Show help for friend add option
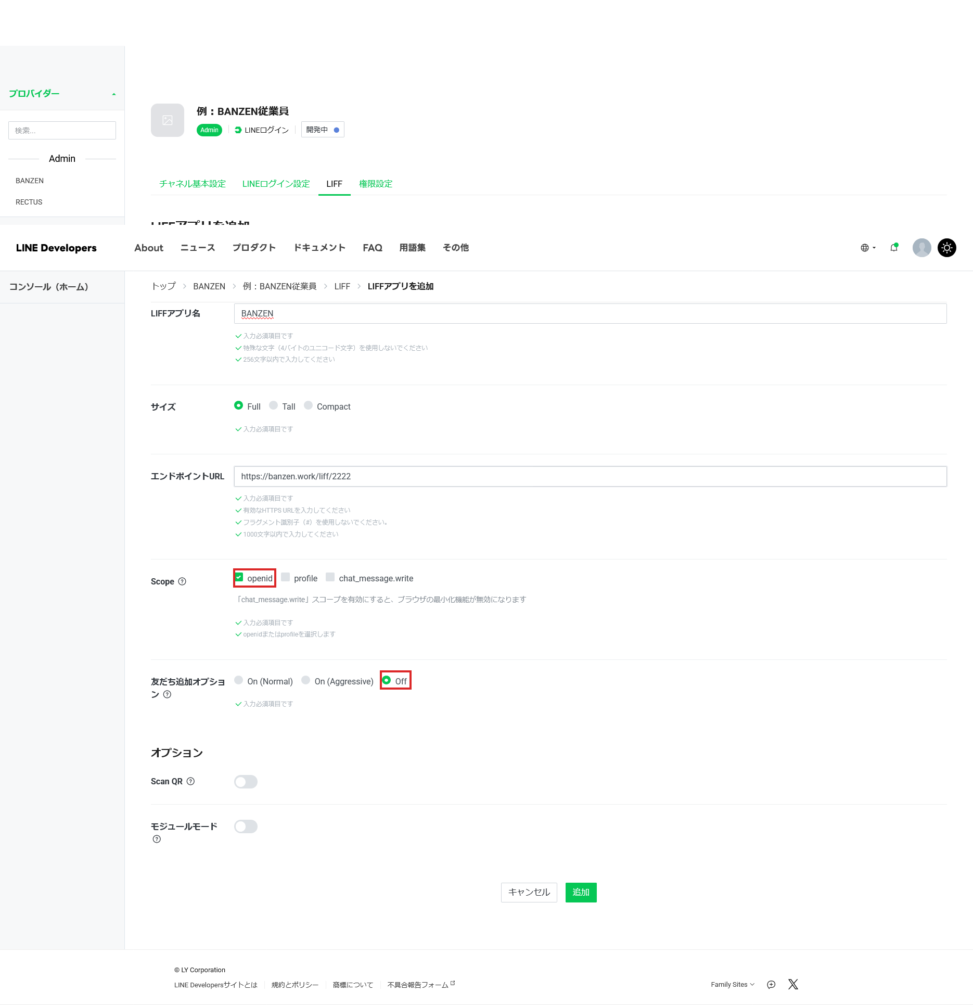973x1005 pixels. (x=167, y=694)
